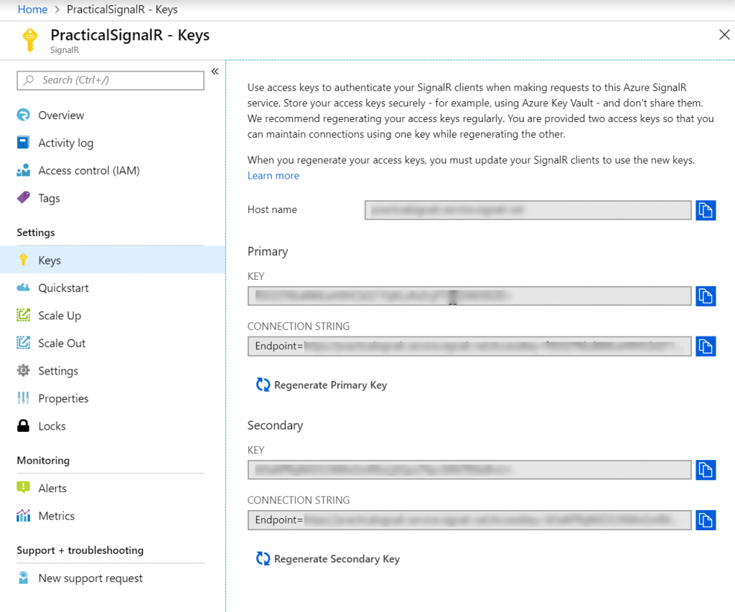Image resolution: width=735 pixels, height=612 pixels.
Task: Open the Alerts label
Action: coord(52,489)
